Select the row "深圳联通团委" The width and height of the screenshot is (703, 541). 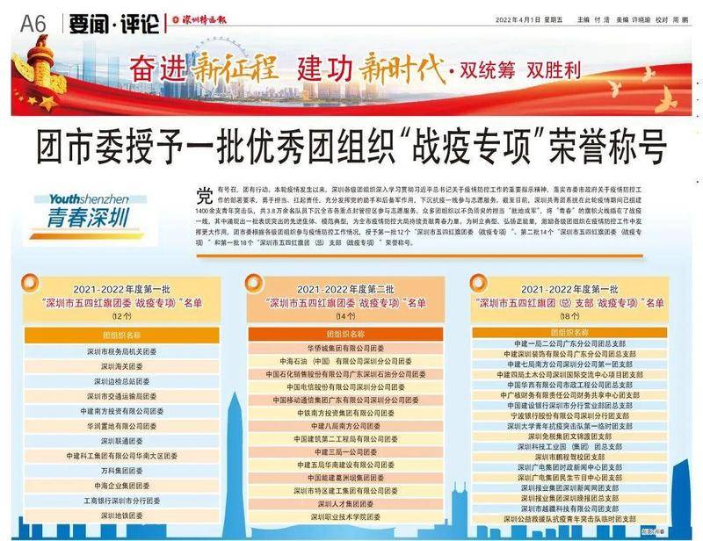point(121,441)
